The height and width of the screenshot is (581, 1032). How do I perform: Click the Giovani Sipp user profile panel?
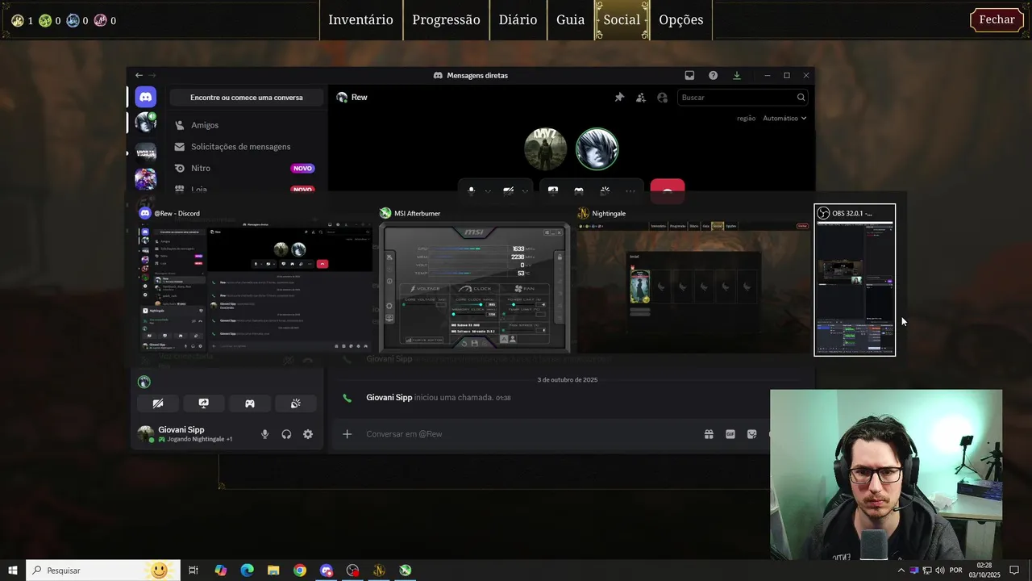(x=193, y=434)
